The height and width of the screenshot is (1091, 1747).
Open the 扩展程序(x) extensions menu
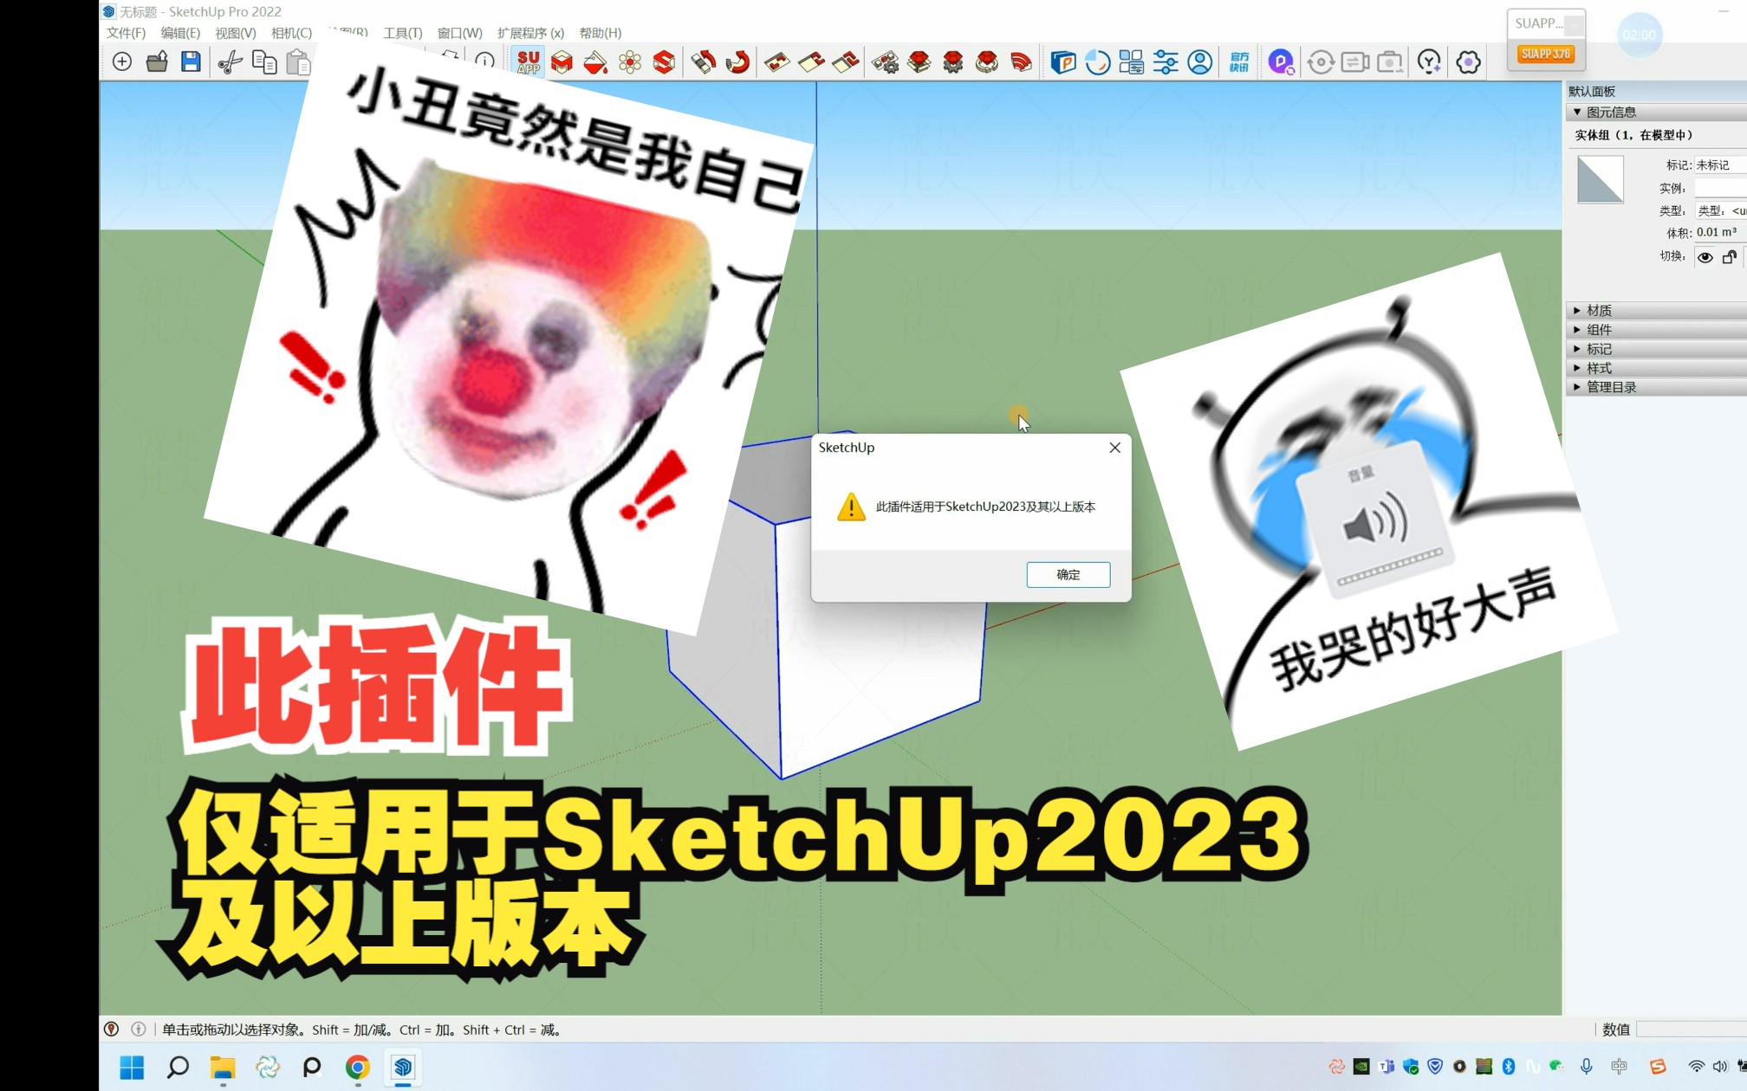pyautogui.click(x=530, y=33)
